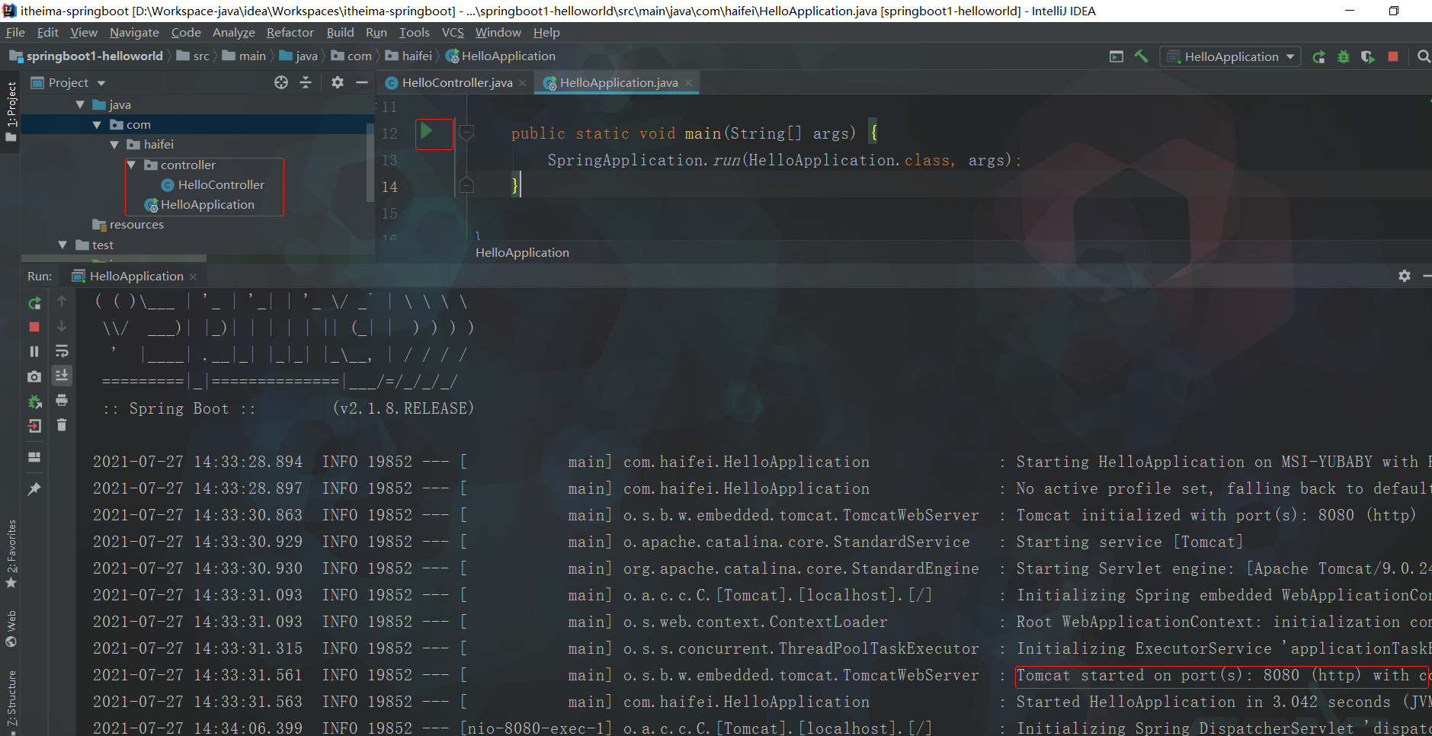This screenshot has height=736, width=1432.
Task: Open the Refactor menu
Action: pyautogui.click(x=290, y=32)
